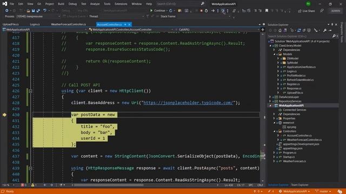
Task: Toggle Show All Files in Solution Explorer
Action: pyautogui.click(x=309, y=30)
